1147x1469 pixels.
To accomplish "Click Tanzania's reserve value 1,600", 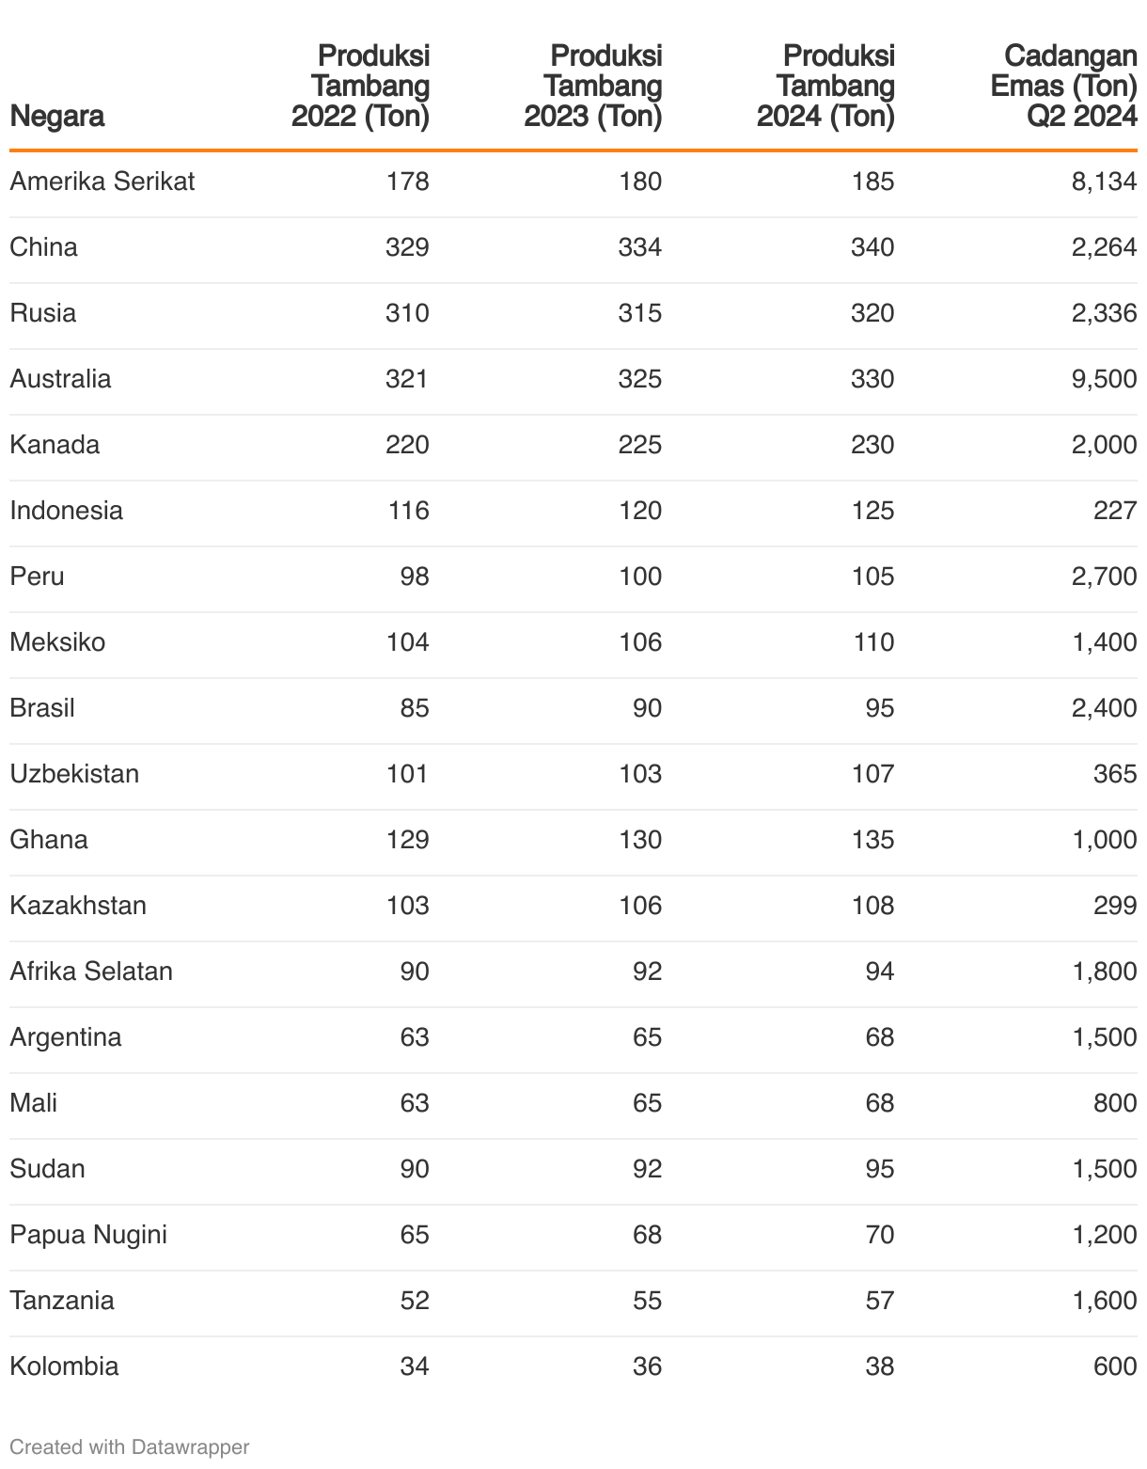I will click(1104, 1301).
